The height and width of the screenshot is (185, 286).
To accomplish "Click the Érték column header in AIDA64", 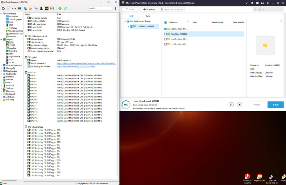I will (x=59, y=14).
